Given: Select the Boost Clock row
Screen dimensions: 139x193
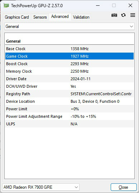Looking at the screenshot, I should coord(69,64).
